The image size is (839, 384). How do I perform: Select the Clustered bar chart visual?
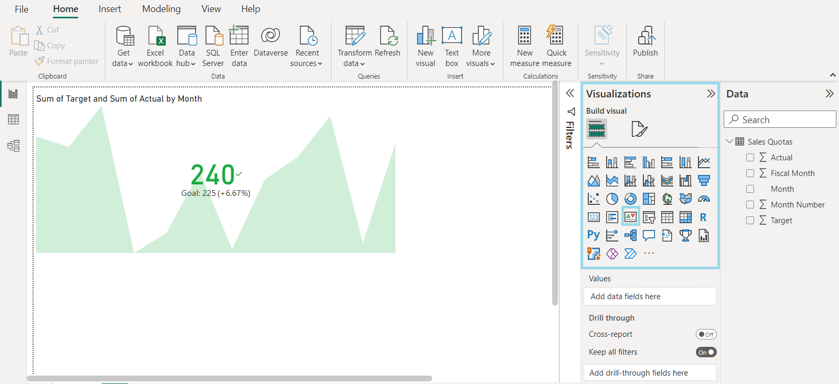(630, 162)
